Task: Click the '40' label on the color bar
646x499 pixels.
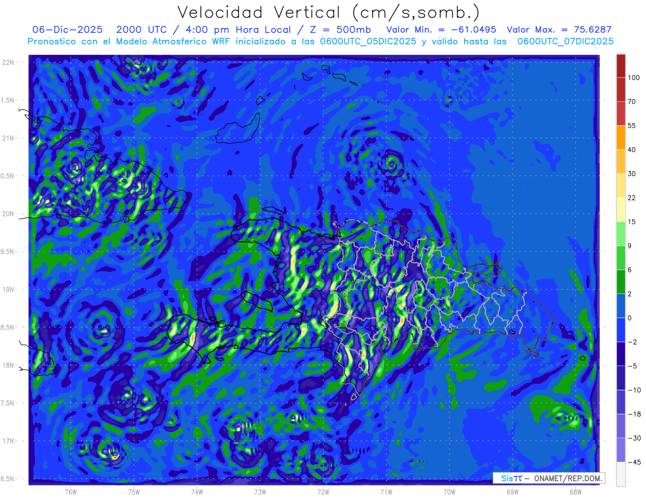Action: [632, 150]
